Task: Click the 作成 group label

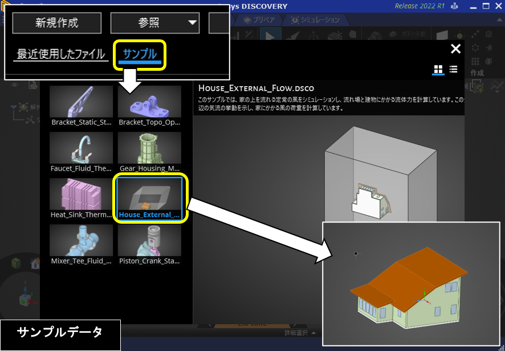Action: pos(477,73)
